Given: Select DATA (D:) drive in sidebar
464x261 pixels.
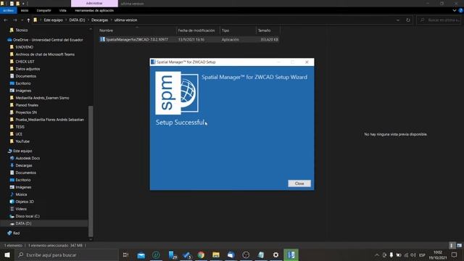Looking at the screenshot, I should pyautogui.click(x=23, y=223).
